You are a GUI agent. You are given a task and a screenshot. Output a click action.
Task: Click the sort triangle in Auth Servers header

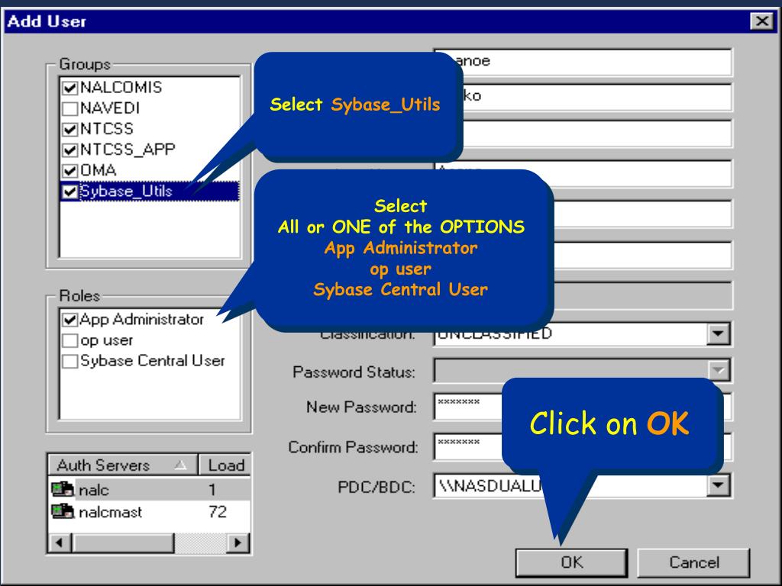point(180,465)
